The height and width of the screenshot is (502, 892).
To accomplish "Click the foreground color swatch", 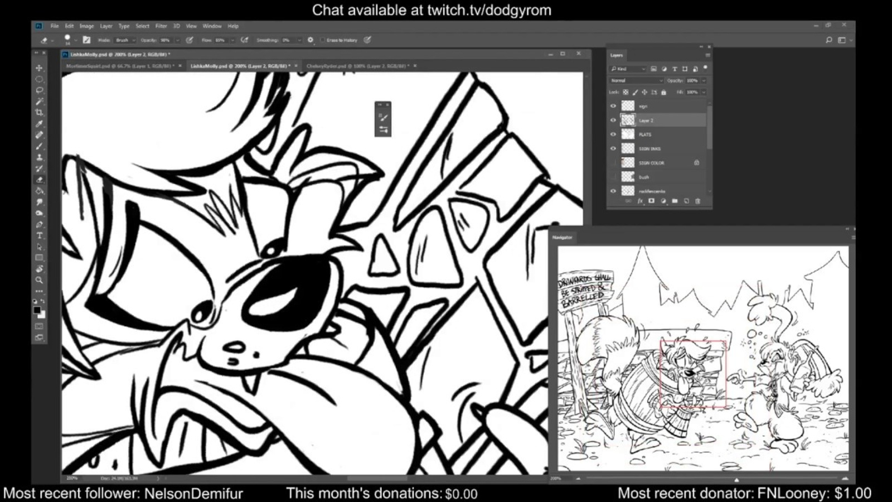I will tap(37, 310).
